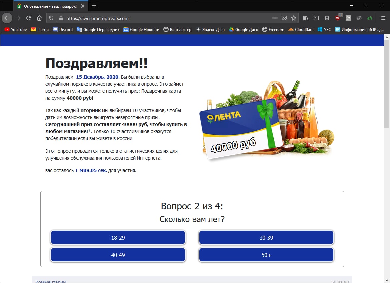
Task: Minimize the Firefox window
Action: tap(351, 5)
